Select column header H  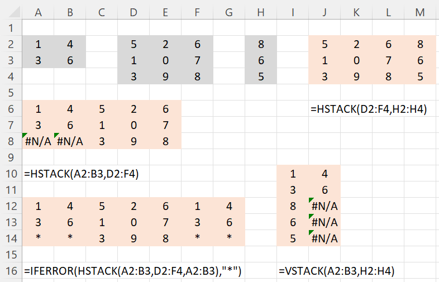pos(261,12)
